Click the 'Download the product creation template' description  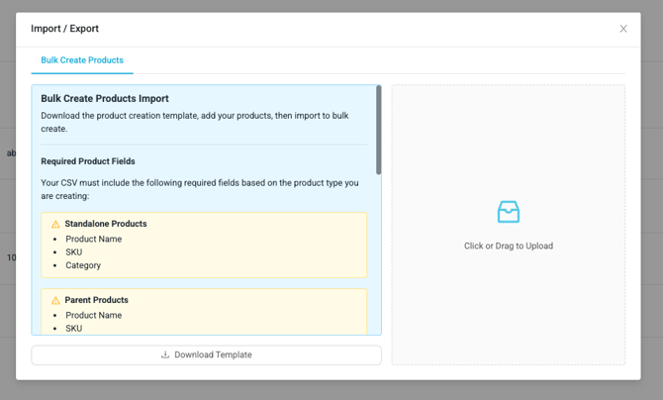(195, 122)
